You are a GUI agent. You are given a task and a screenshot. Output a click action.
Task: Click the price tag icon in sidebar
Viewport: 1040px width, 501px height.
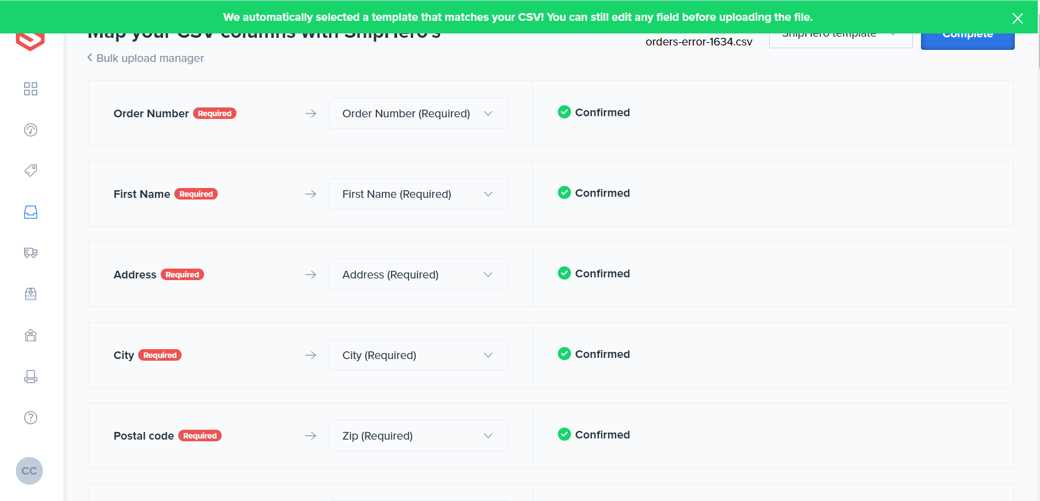(31, 170)
